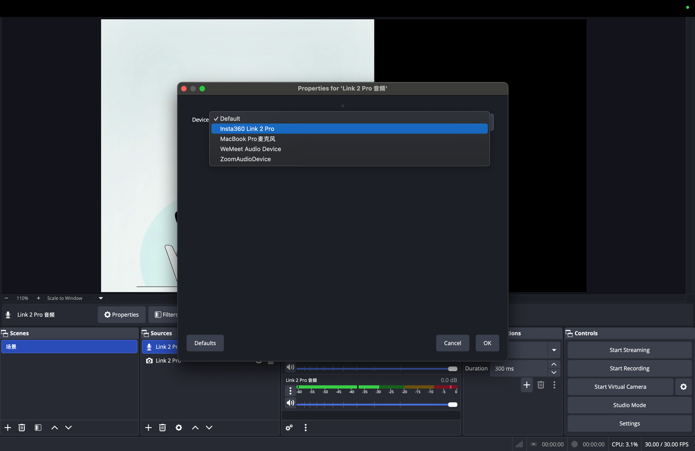Toggle Studio Mode

pos(629,405)
